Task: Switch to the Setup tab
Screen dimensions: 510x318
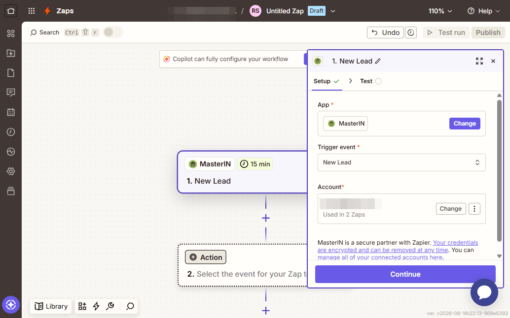Action: pyautogui.click(x=326, y=81)
